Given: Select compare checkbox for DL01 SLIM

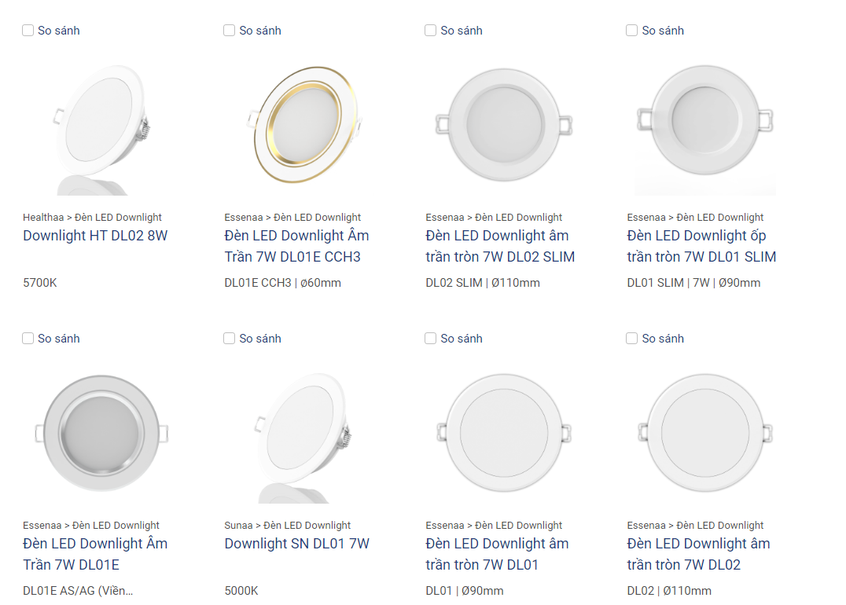Looking at the screenshot, I should click(632, 30).
